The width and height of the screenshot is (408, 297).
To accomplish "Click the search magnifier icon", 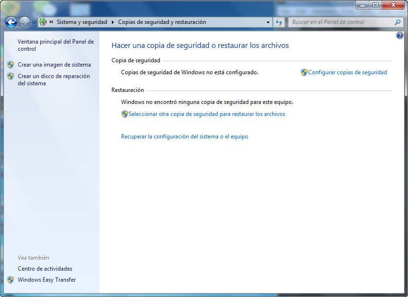I will (x=397, y=22).
